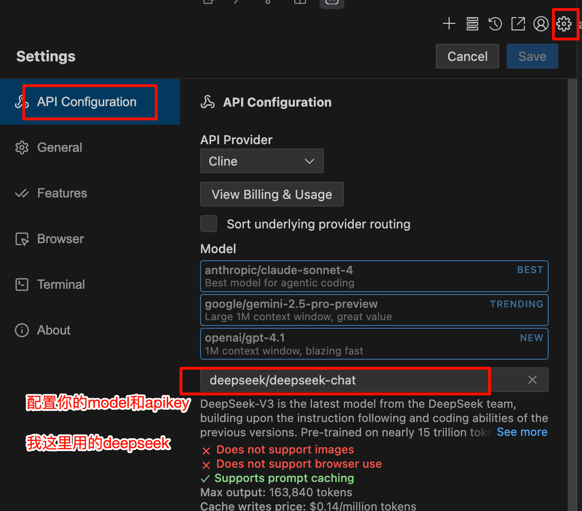Open the account profile icon

point(541,23)
